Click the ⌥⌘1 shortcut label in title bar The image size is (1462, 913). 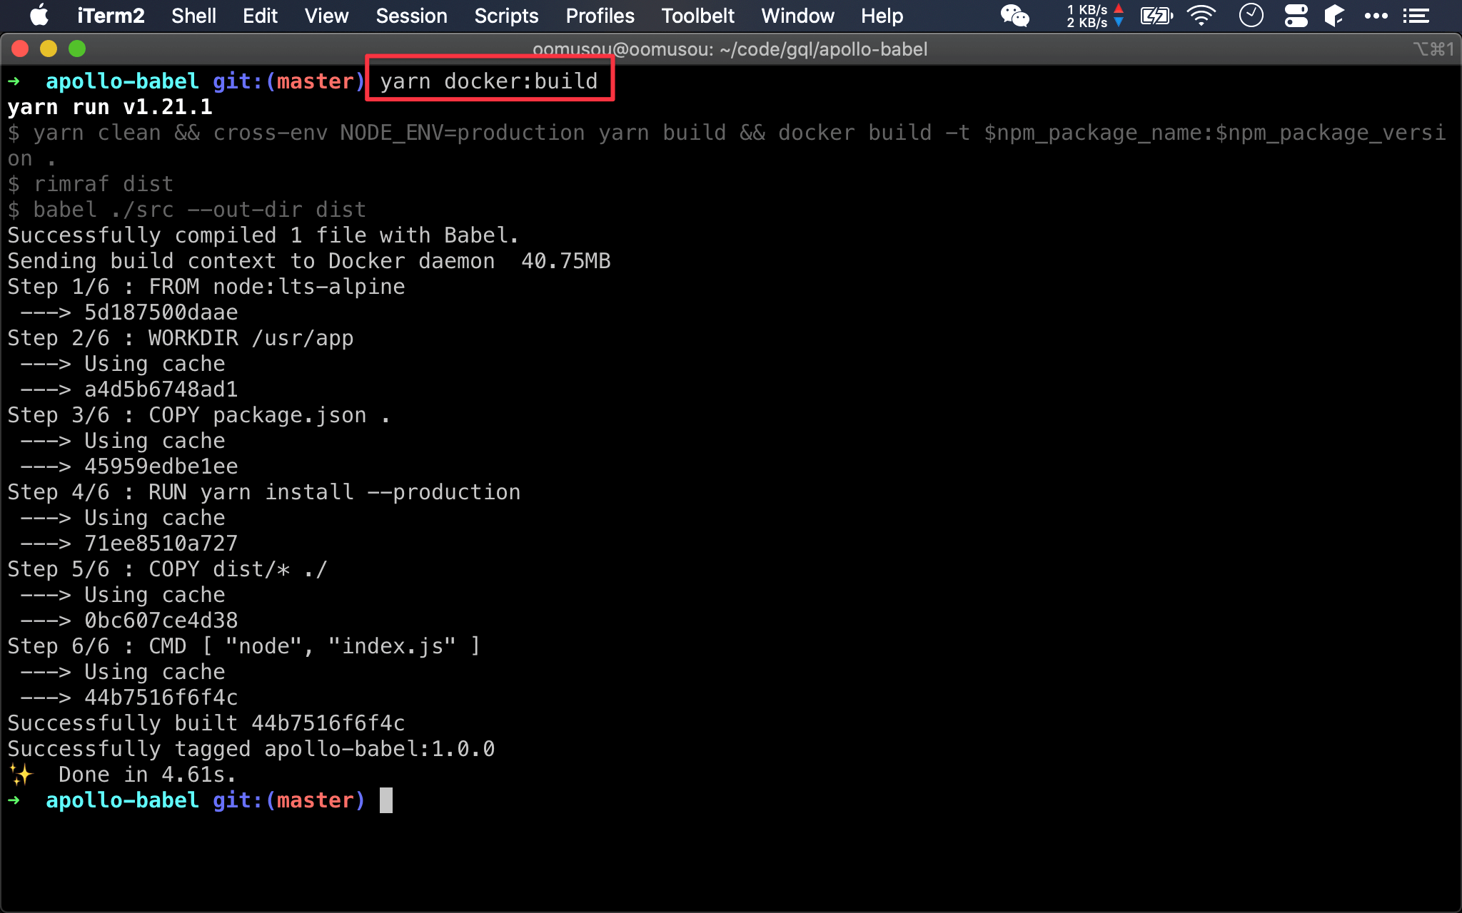coord(1433,49)
